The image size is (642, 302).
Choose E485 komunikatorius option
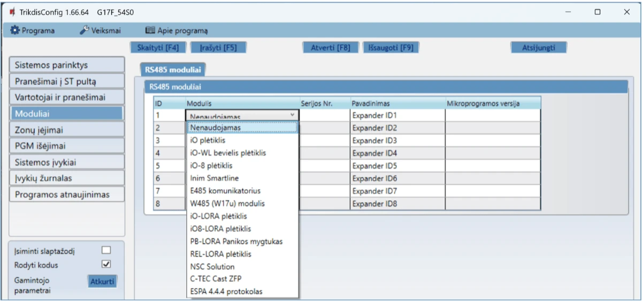click(x=225, y=190)
